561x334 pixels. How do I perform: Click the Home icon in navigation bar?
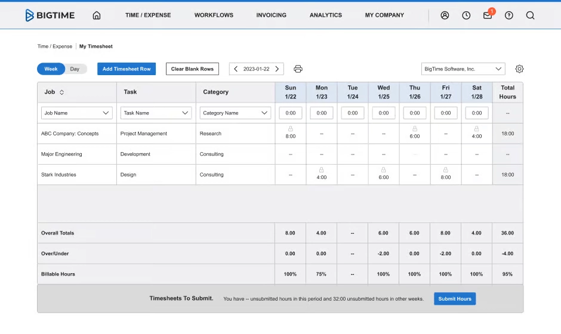97,16
